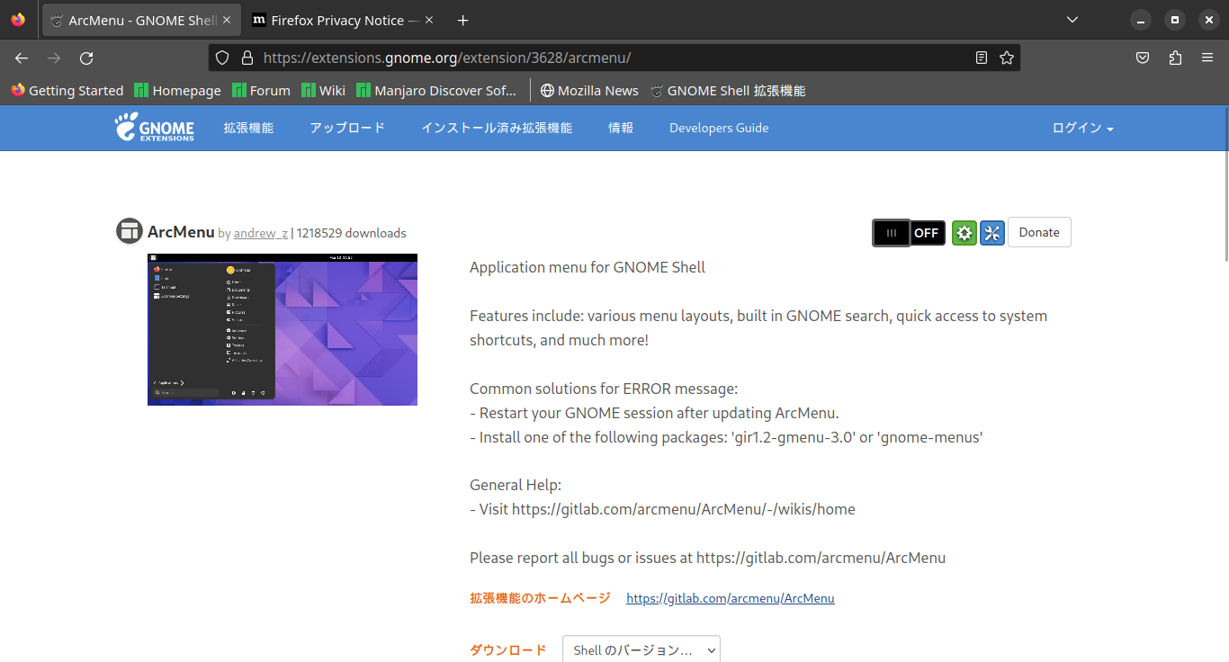
Task: Click the GNOME Extensions logo
Action: point(154,127)
